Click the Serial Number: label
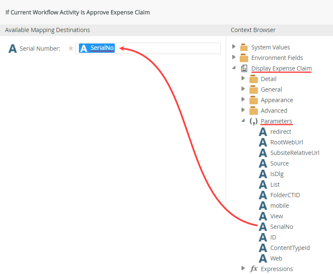The height and width of the screenshot is (274, 333). [40, 49]
